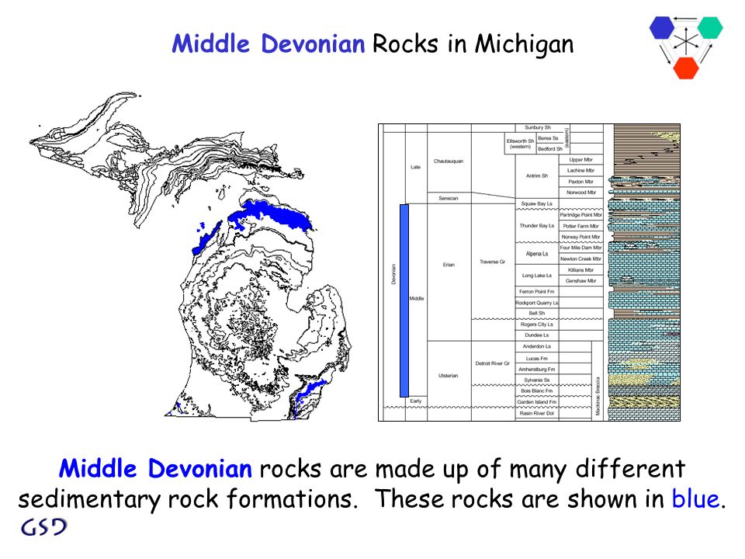Click the 'Sylvania Ss' cell
745x559 pixels.
(x=537, y=380)
